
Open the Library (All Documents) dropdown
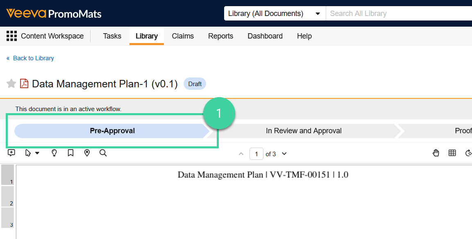(274, 13)
